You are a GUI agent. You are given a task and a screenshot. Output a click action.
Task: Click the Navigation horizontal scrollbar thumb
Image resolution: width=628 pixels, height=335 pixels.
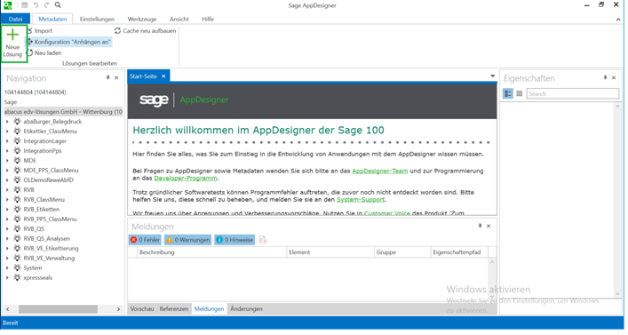tap(58, 310)
